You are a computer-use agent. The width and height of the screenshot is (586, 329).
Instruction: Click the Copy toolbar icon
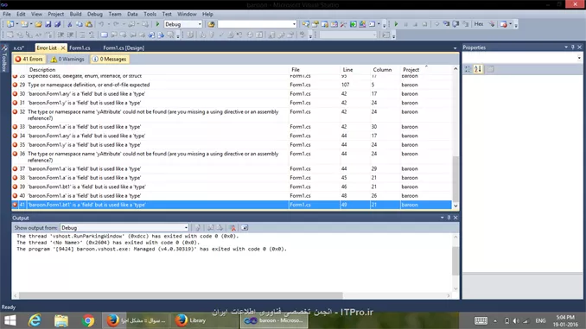pos(80,24)
